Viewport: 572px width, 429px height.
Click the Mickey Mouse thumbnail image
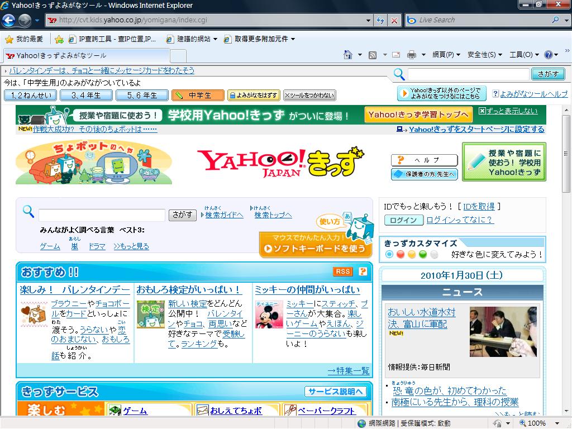pos(269,314)
